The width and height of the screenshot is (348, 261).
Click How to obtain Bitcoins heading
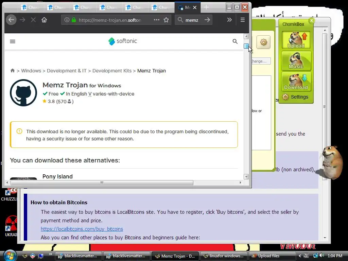59,203
